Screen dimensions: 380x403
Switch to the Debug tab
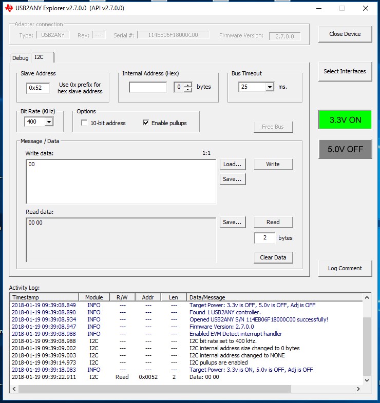[21, 58]
